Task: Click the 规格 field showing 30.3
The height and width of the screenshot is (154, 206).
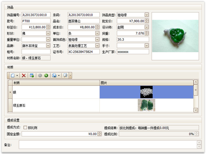Action: pyautogui.click(x=133, y=39)
